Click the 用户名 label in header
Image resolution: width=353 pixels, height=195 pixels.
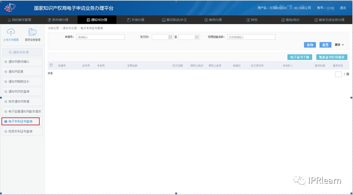tap(263, 8)
